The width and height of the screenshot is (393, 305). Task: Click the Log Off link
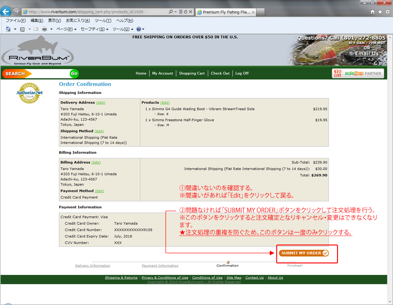[242, 73]
